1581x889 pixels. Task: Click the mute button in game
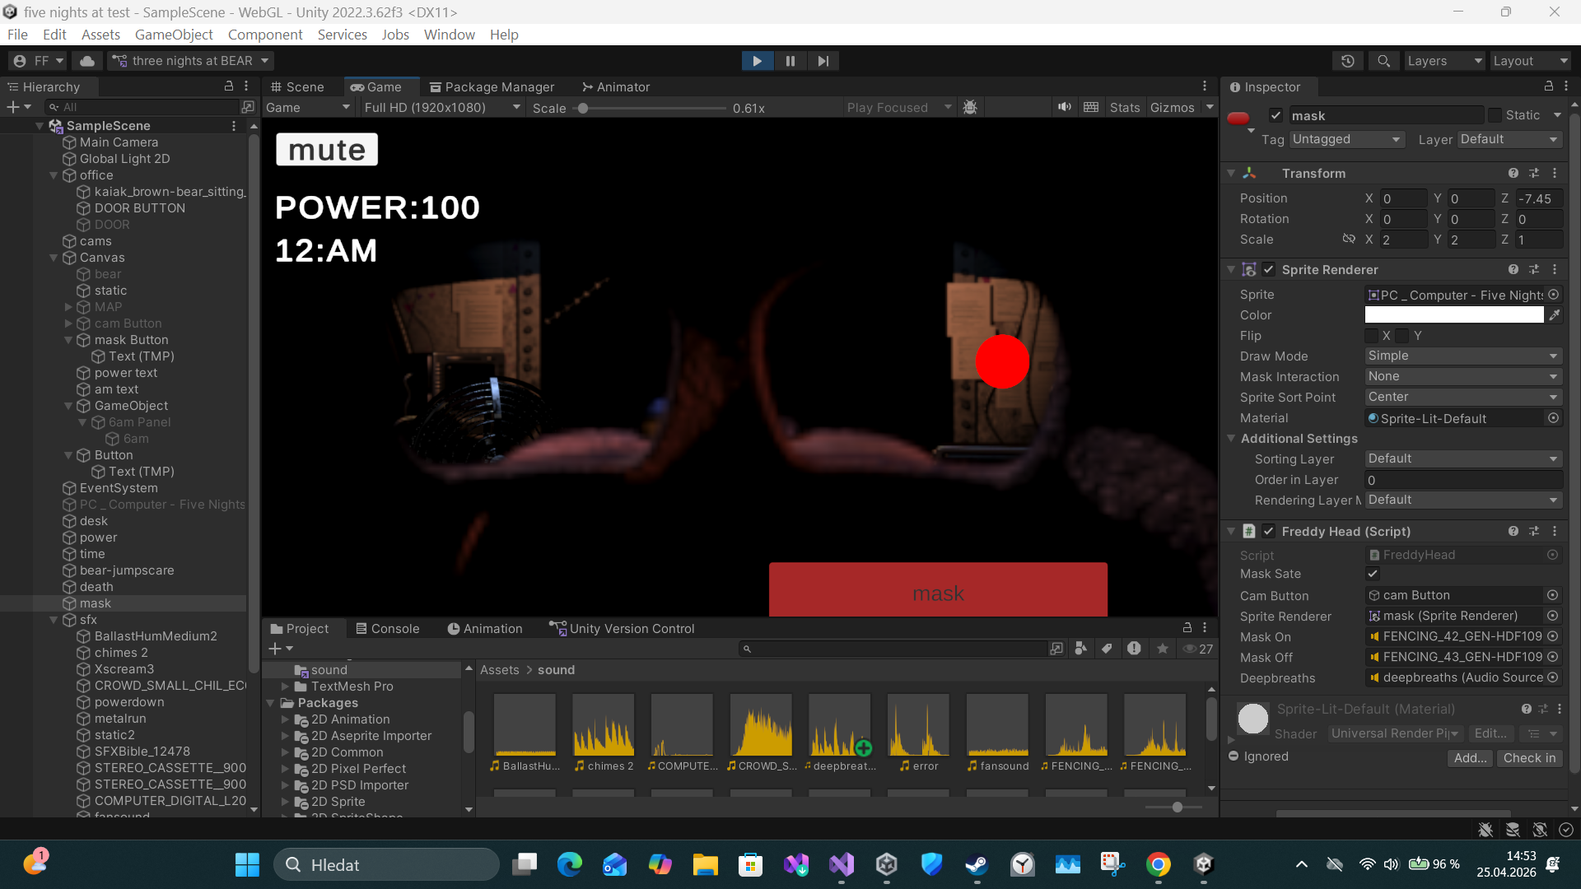pos(327,150)
